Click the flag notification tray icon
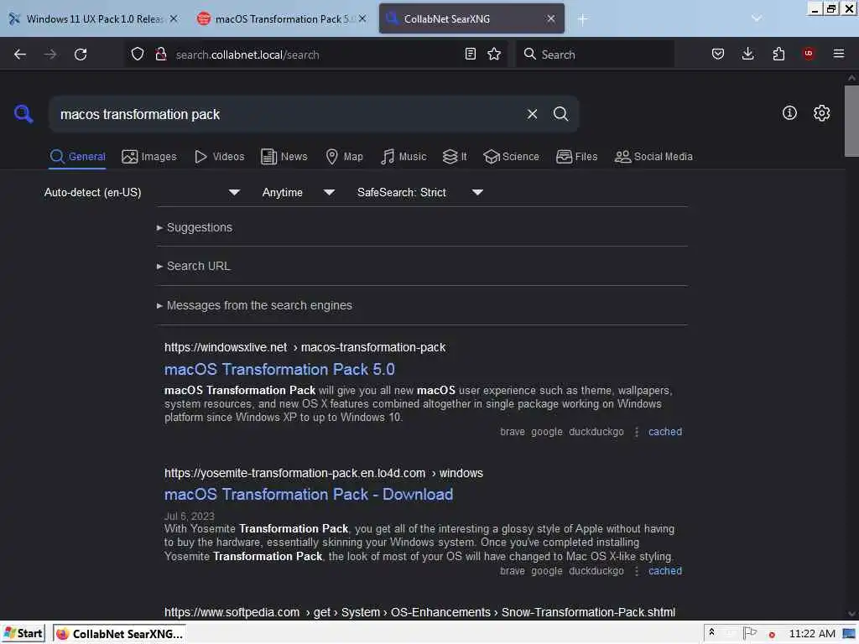The width and height of the screenshot is (859, 644). pos(749,633)
